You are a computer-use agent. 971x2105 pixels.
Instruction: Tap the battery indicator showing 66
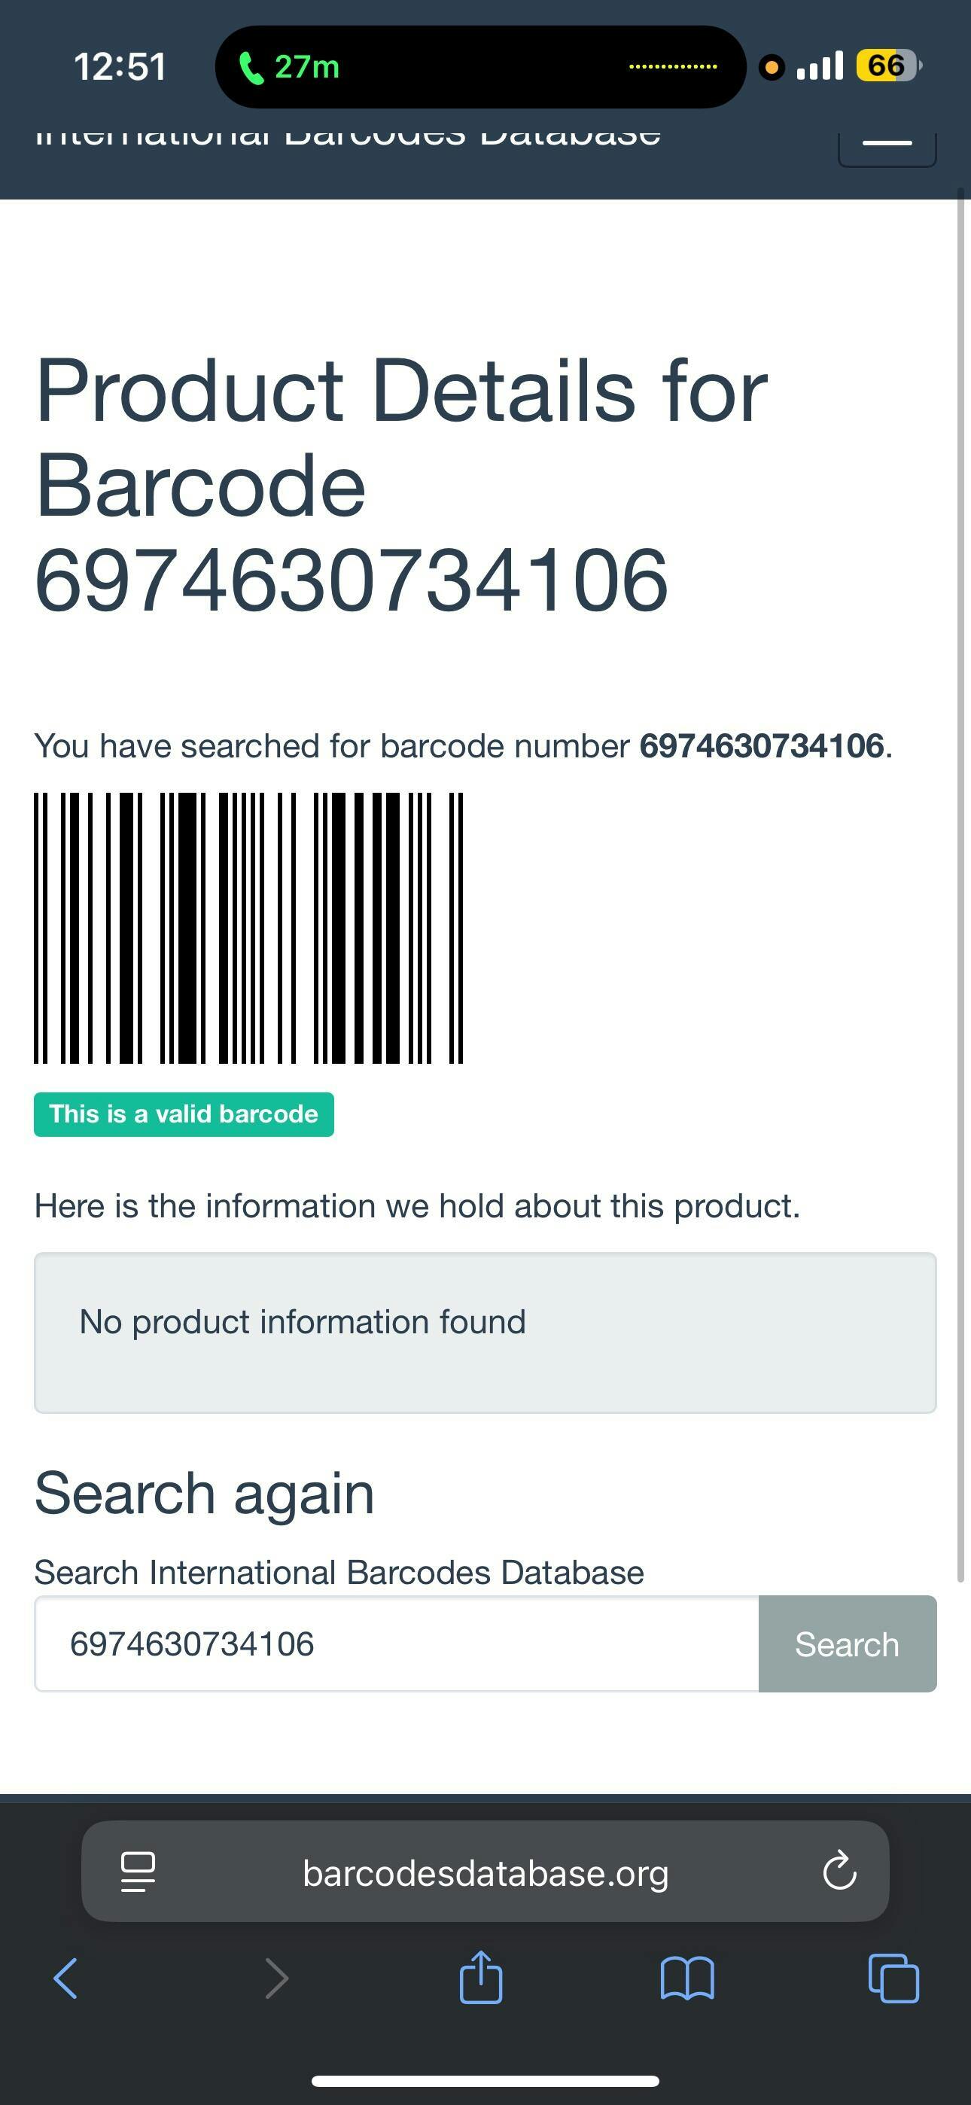(887, 65)
